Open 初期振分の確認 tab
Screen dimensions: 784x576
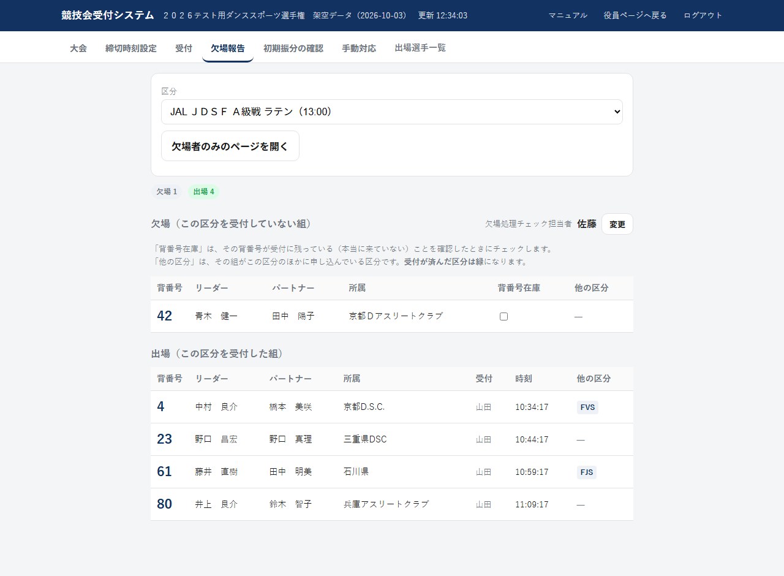point(293,48)
